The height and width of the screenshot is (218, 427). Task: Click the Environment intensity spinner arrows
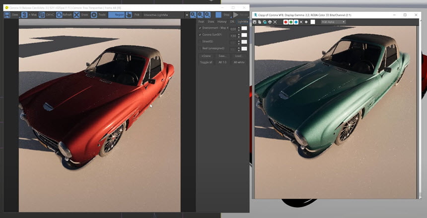pyautogui.click(x=239, y=29)
